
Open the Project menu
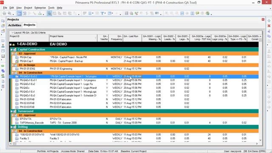click(x=28, y=8)
